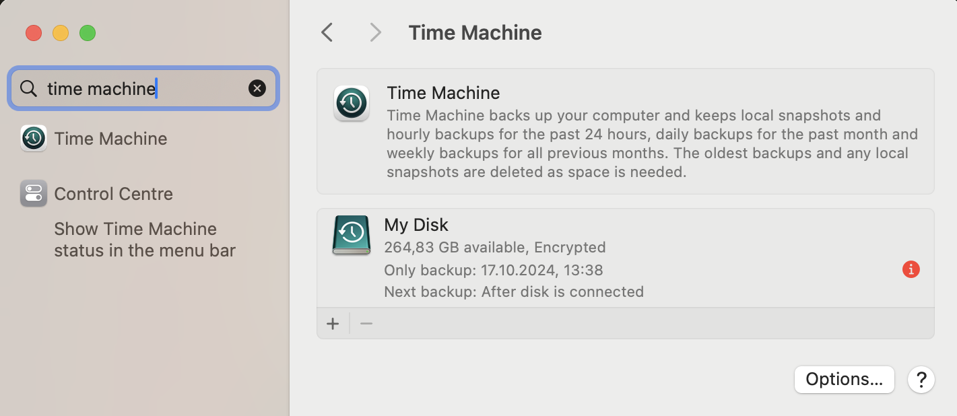
Task: Select the Time Machine sidebar search result
Action: coord(110,139)
